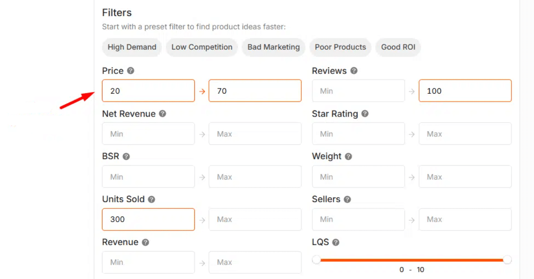Click the Revenue help question-mark icon
Image resolution: width=534 pixels, height=279 pixels.
coord(145,242)
